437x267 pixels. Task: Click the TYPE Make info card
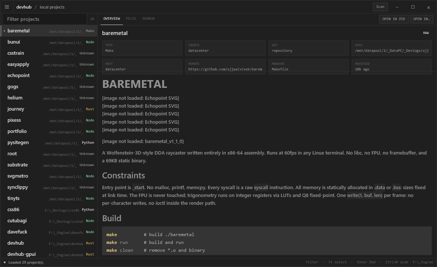142,48
